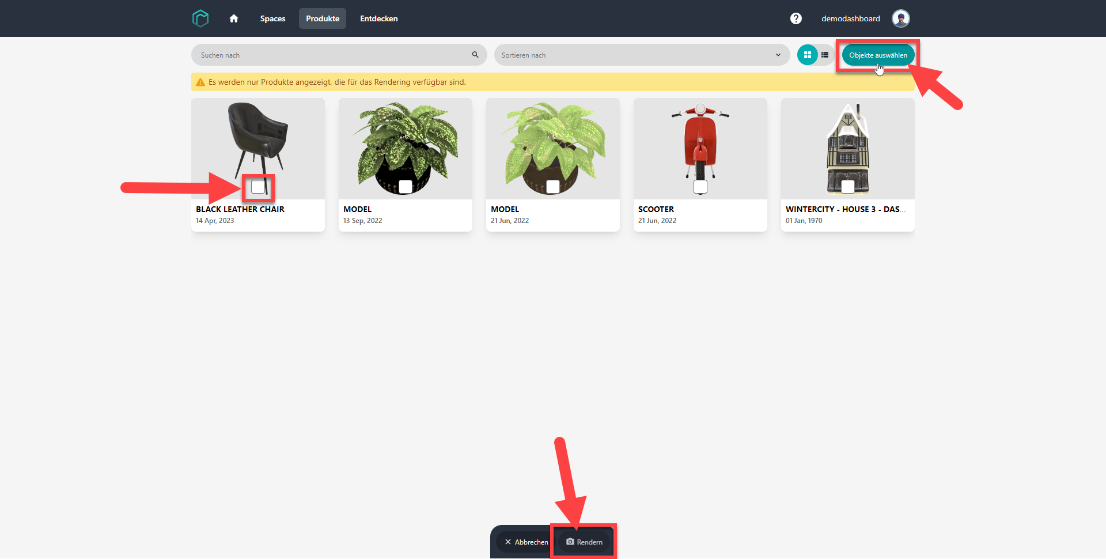The image size is (1106, 559).
Task: Open the help question mark icon
Action: coord(796,18)
